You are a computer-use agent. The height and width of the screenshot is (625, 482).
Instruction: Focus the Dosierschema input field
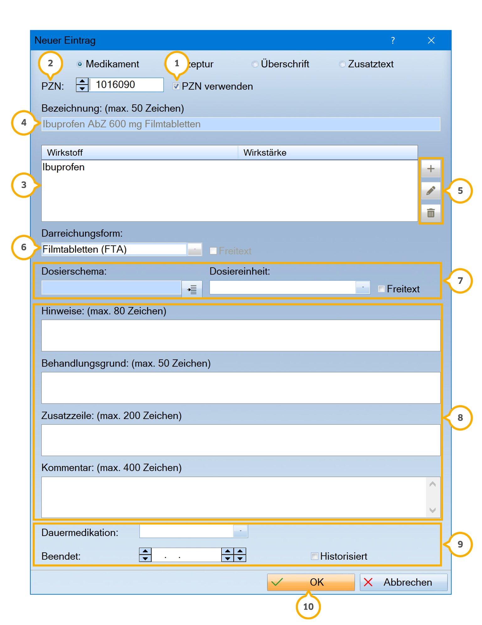[x=111, y=287]
